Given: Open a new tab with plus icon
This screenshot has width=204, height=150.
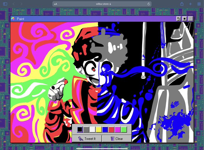Looking at the screenshot, I should [190, 4].
